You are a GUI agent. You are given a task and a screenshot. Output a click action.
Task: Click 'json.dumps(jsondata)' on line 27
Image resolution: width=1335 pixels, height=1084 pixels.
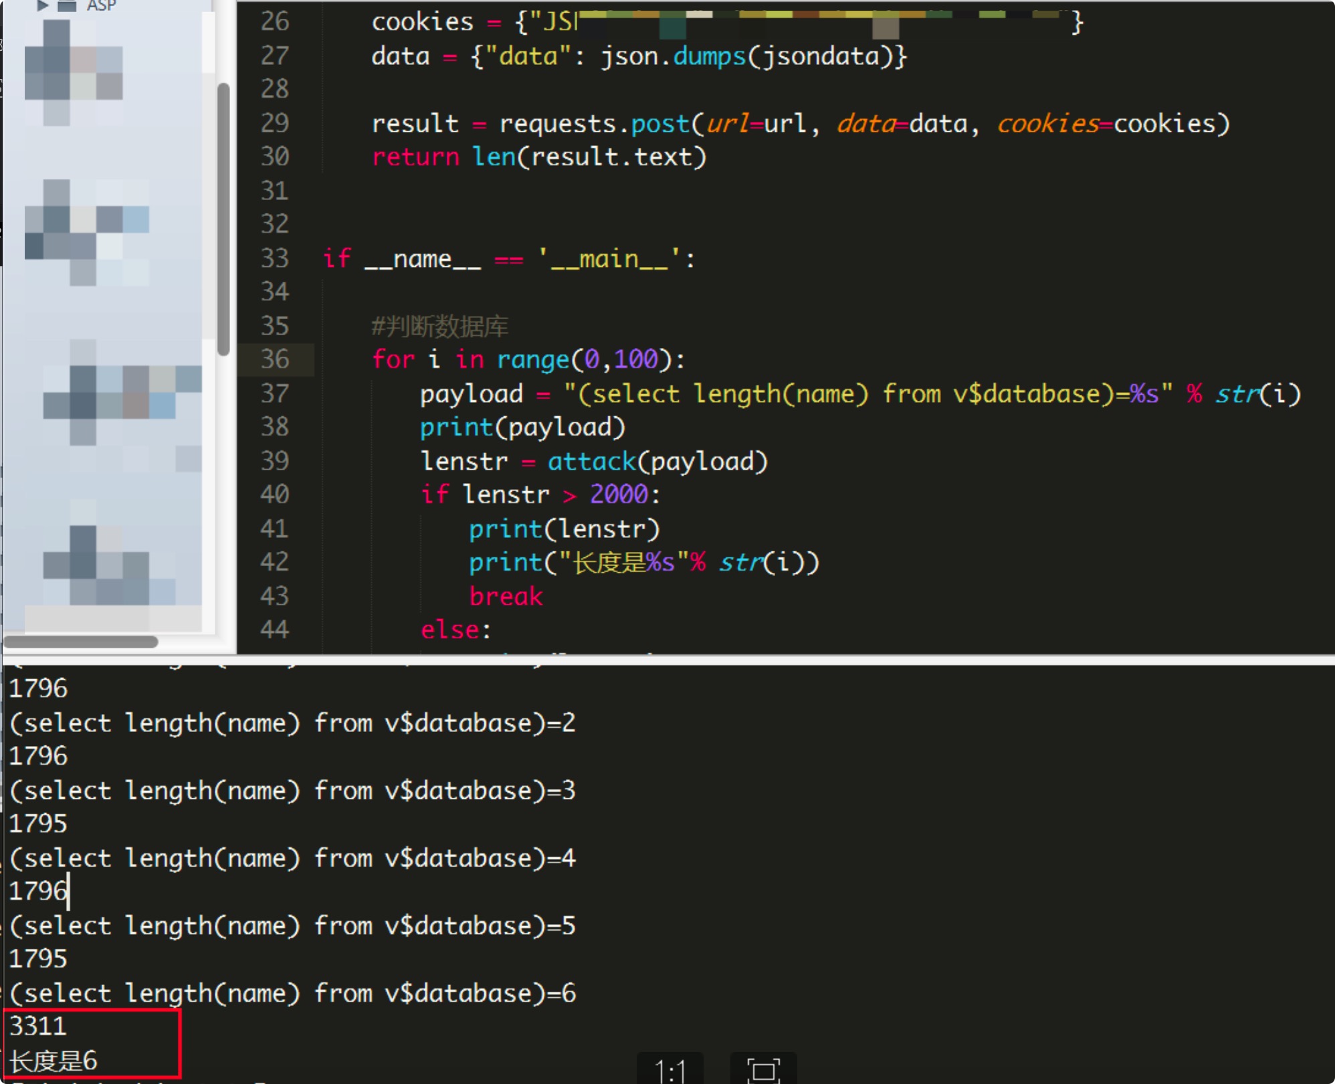747,56
